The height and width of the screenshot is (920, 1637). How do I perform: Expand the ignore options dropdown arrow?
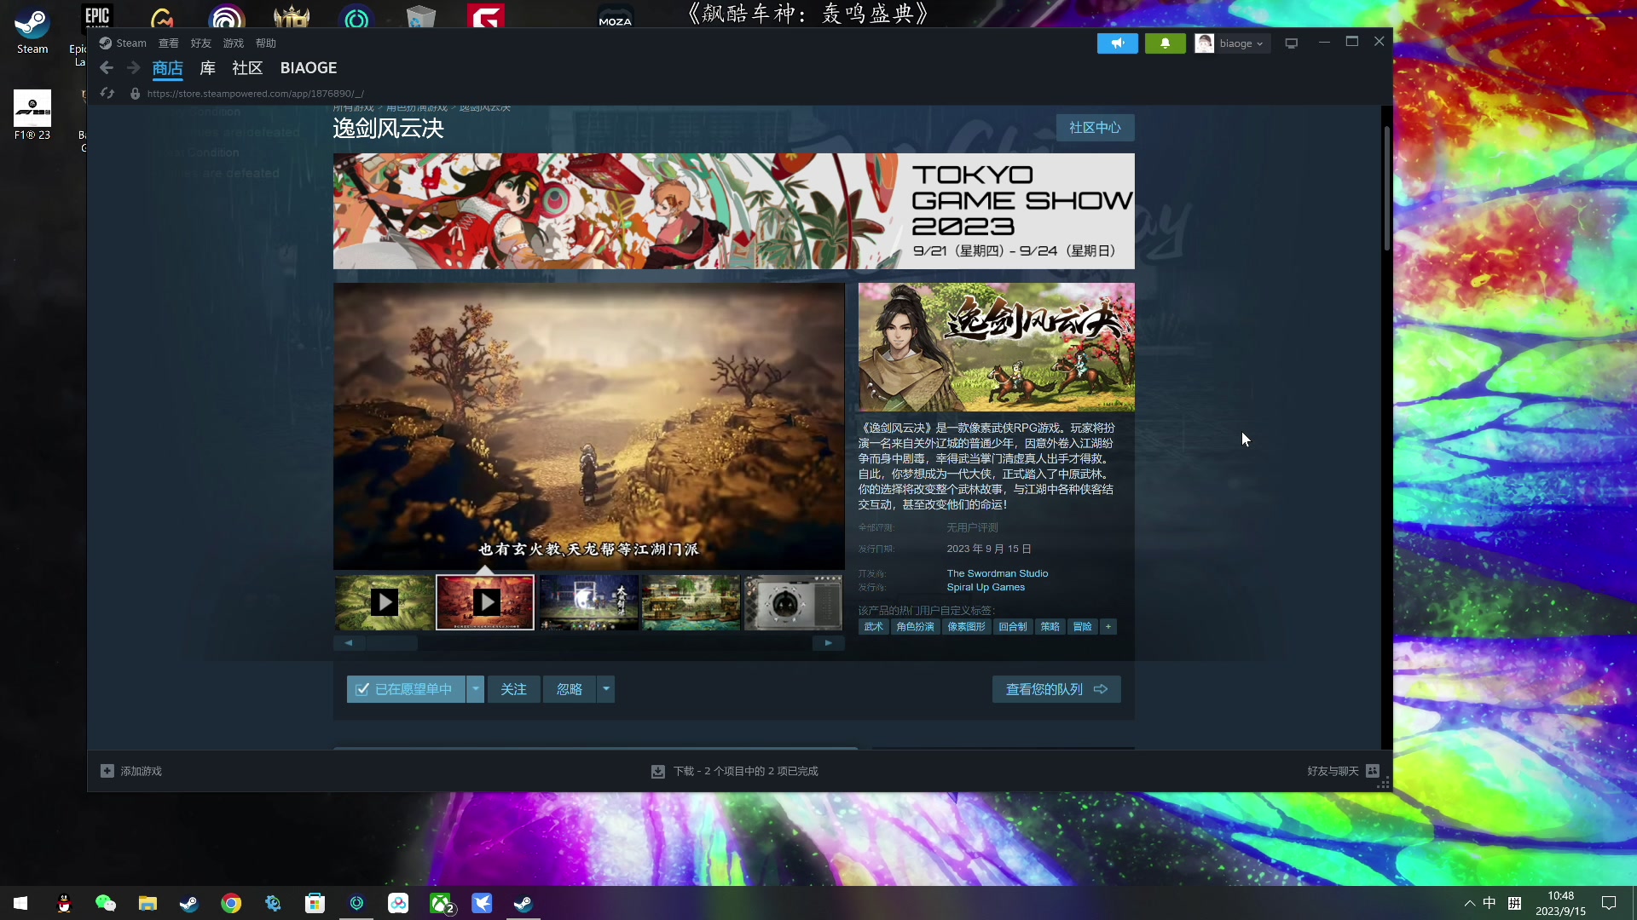click(606, 689)
